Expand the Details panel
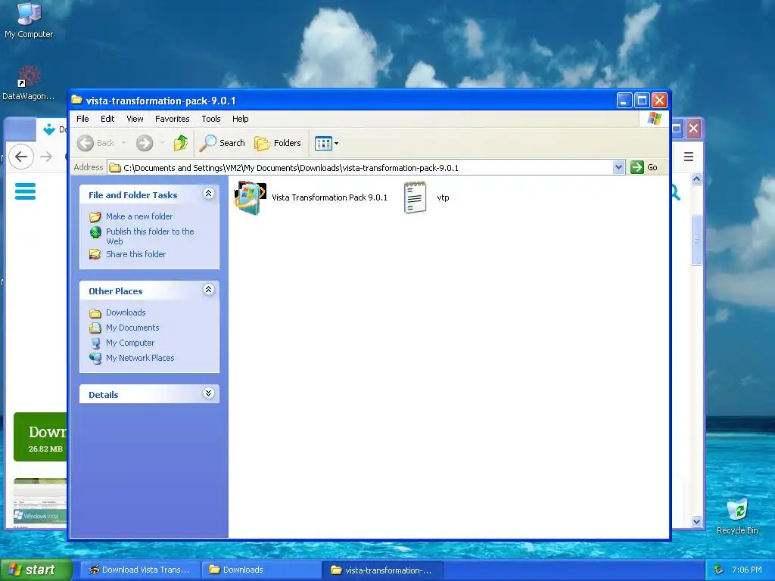Image resolution: width=775 pixels, height=581 pixels. (x=209, y=393)
